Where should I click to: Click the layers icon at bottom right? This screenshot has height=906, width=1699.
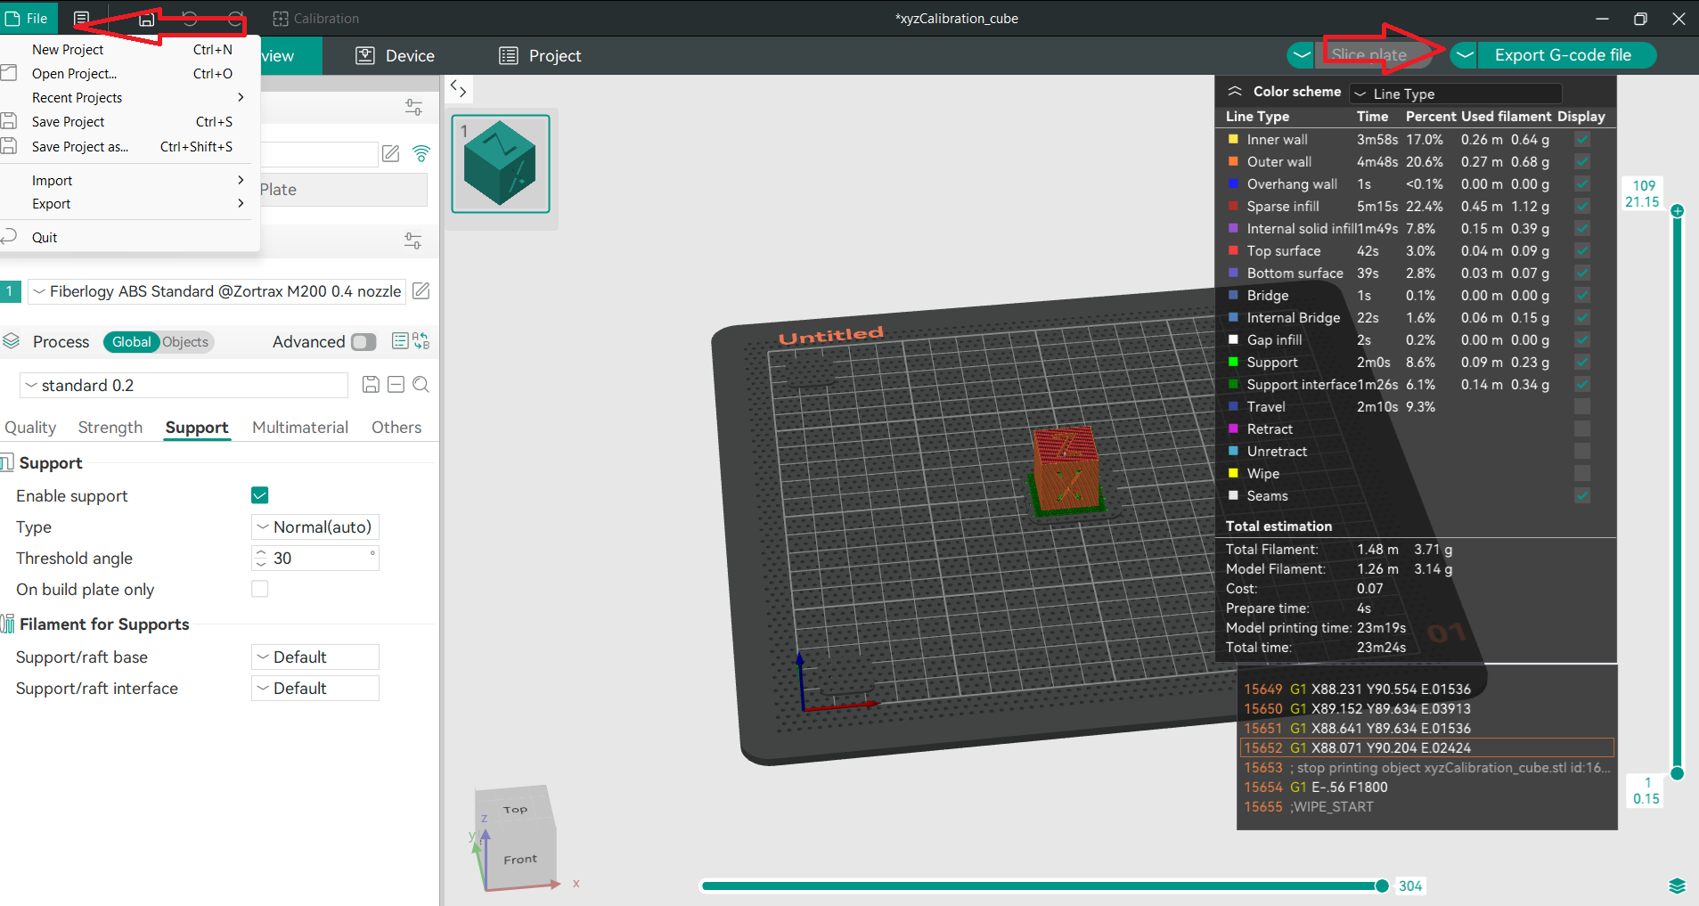(1677, 886)
